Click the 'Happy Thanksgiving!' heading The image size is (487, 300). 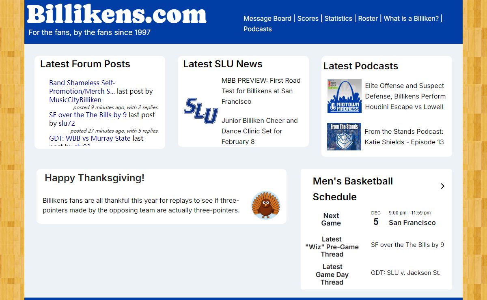click(95, 178)
